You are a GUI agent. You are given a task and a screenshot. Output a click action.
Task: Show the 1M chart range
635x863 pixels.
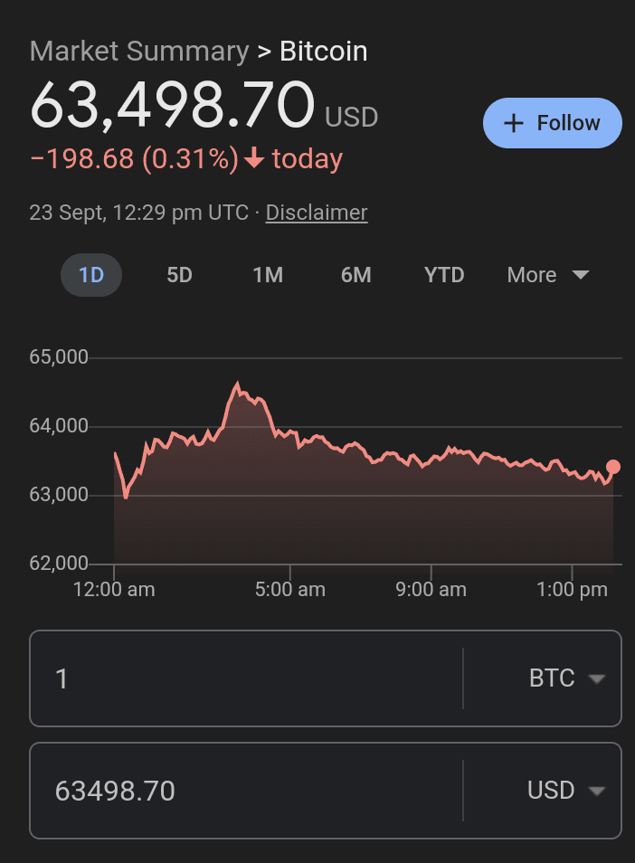(268, 275)
